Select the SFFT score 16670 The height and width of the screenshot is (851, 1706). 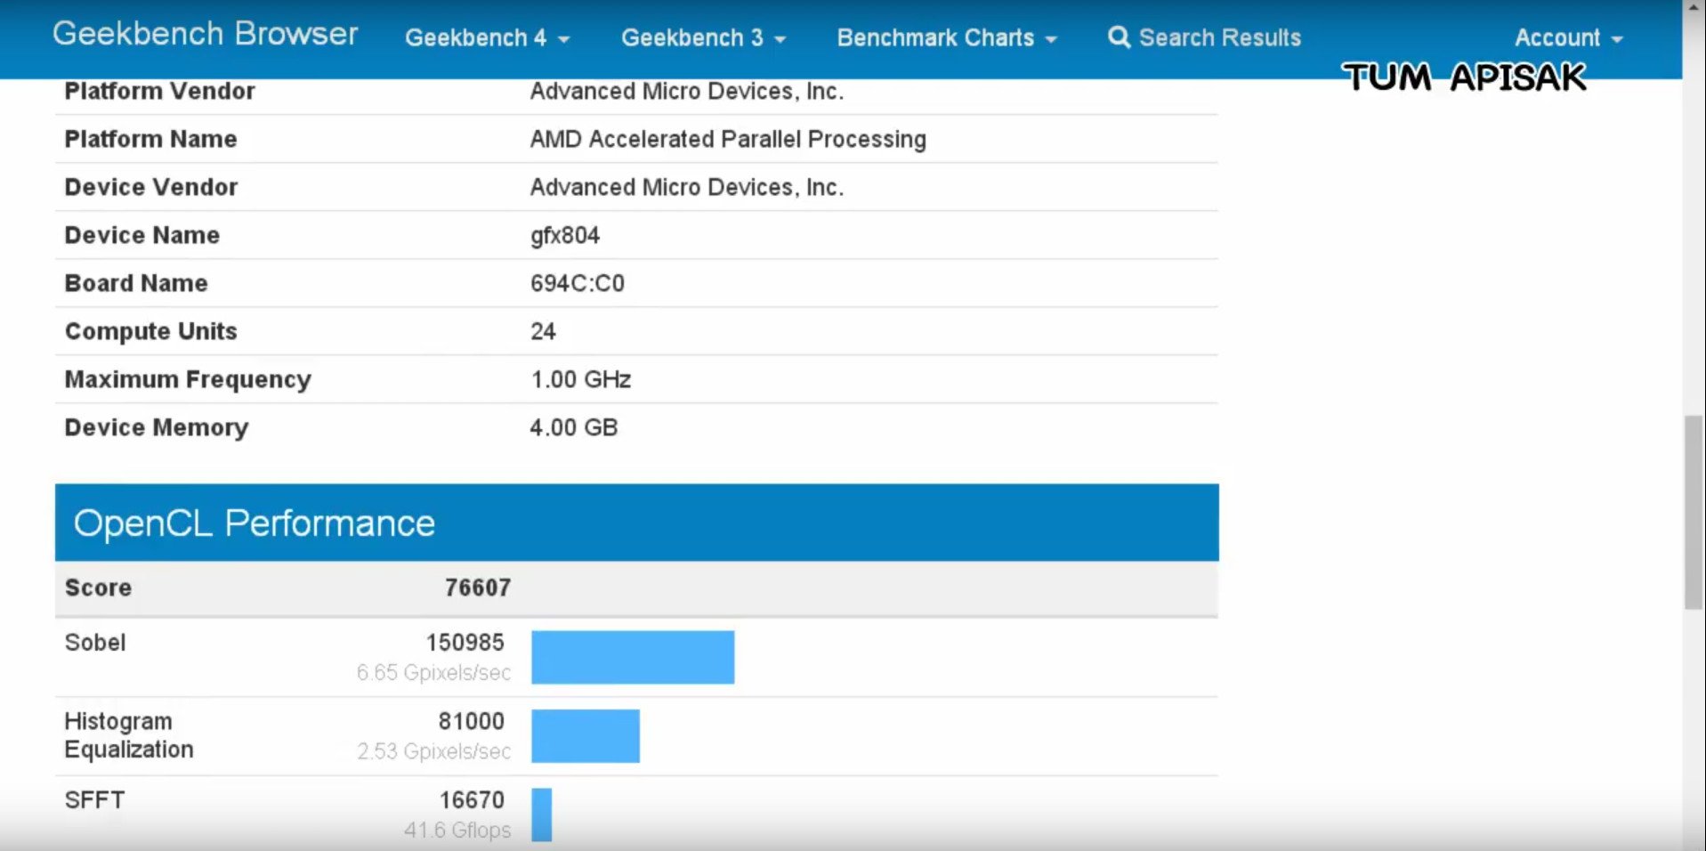472,799
